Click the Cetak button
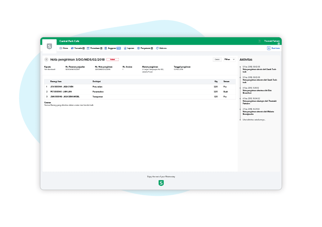This screenshot has width=322, height=227. (217, 59)
